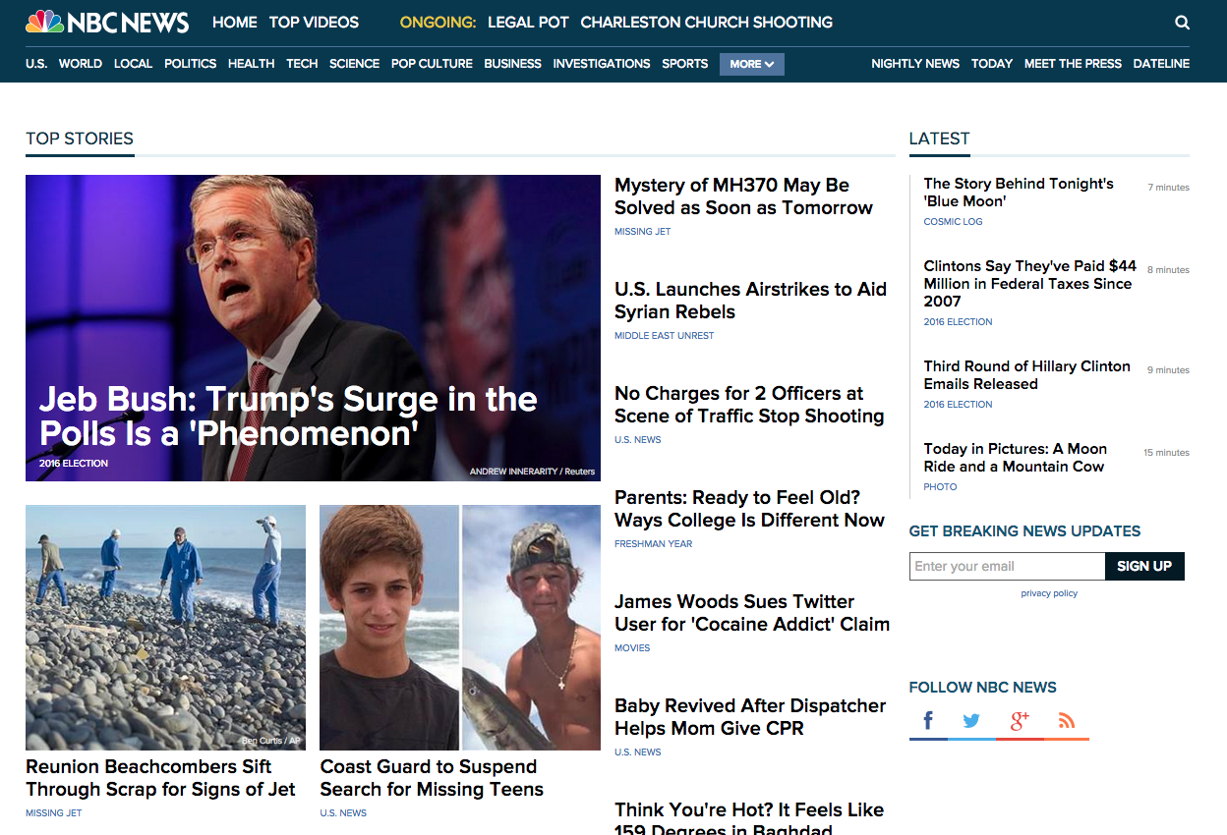Read the MH370 mystery headline
Image resolution: width=1227 pixels, height=835 pixels.
pyautogui.click(x=743, y=196)
